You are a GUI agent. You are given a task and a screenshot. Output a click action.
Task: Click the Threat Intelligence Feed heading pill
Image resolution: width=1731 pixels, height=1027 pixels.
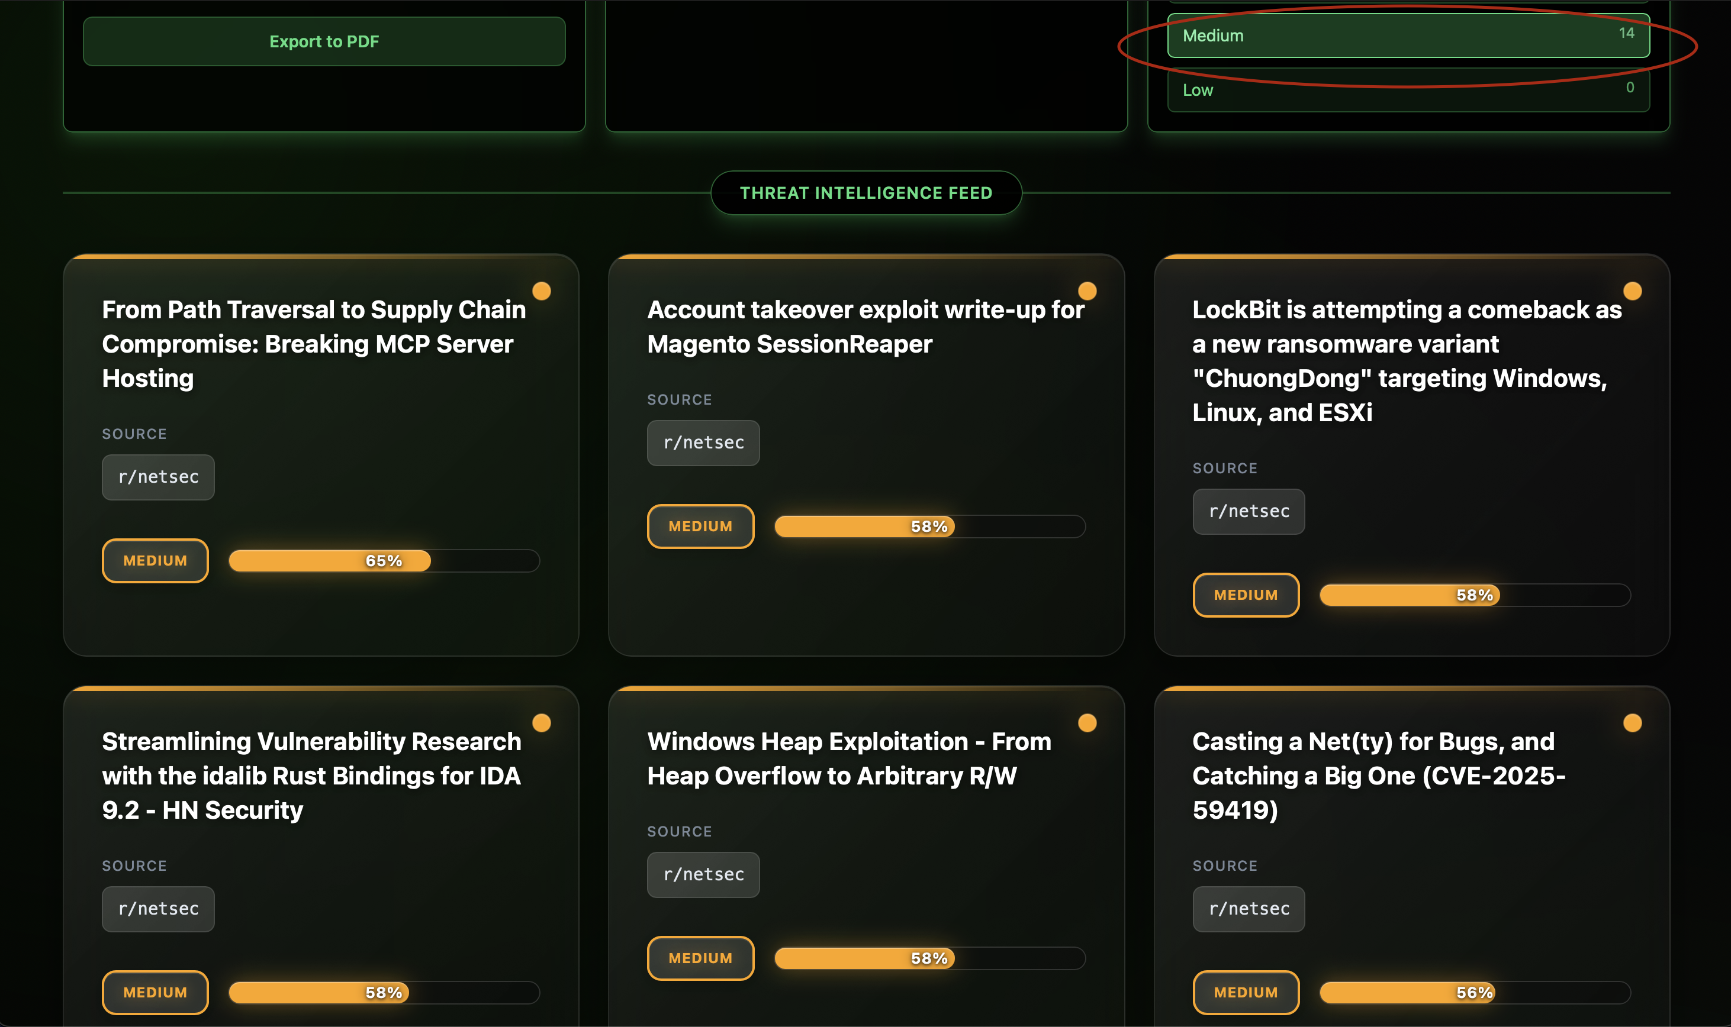865,192
